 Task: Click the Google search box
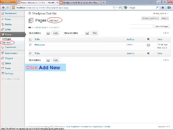coord(142,8)
